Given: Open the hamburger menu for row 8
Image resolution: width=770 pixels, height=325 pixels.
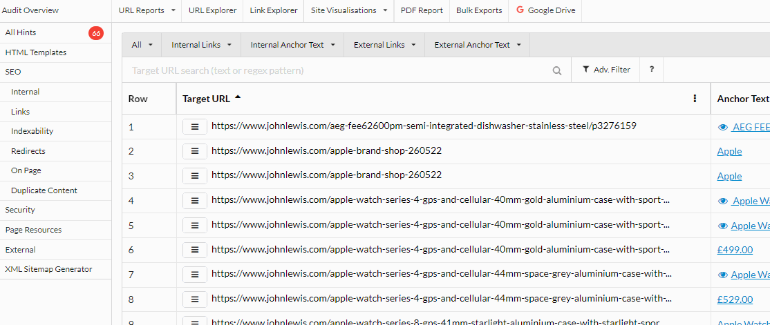Looking at the screenshot, I should coord(194,299).
